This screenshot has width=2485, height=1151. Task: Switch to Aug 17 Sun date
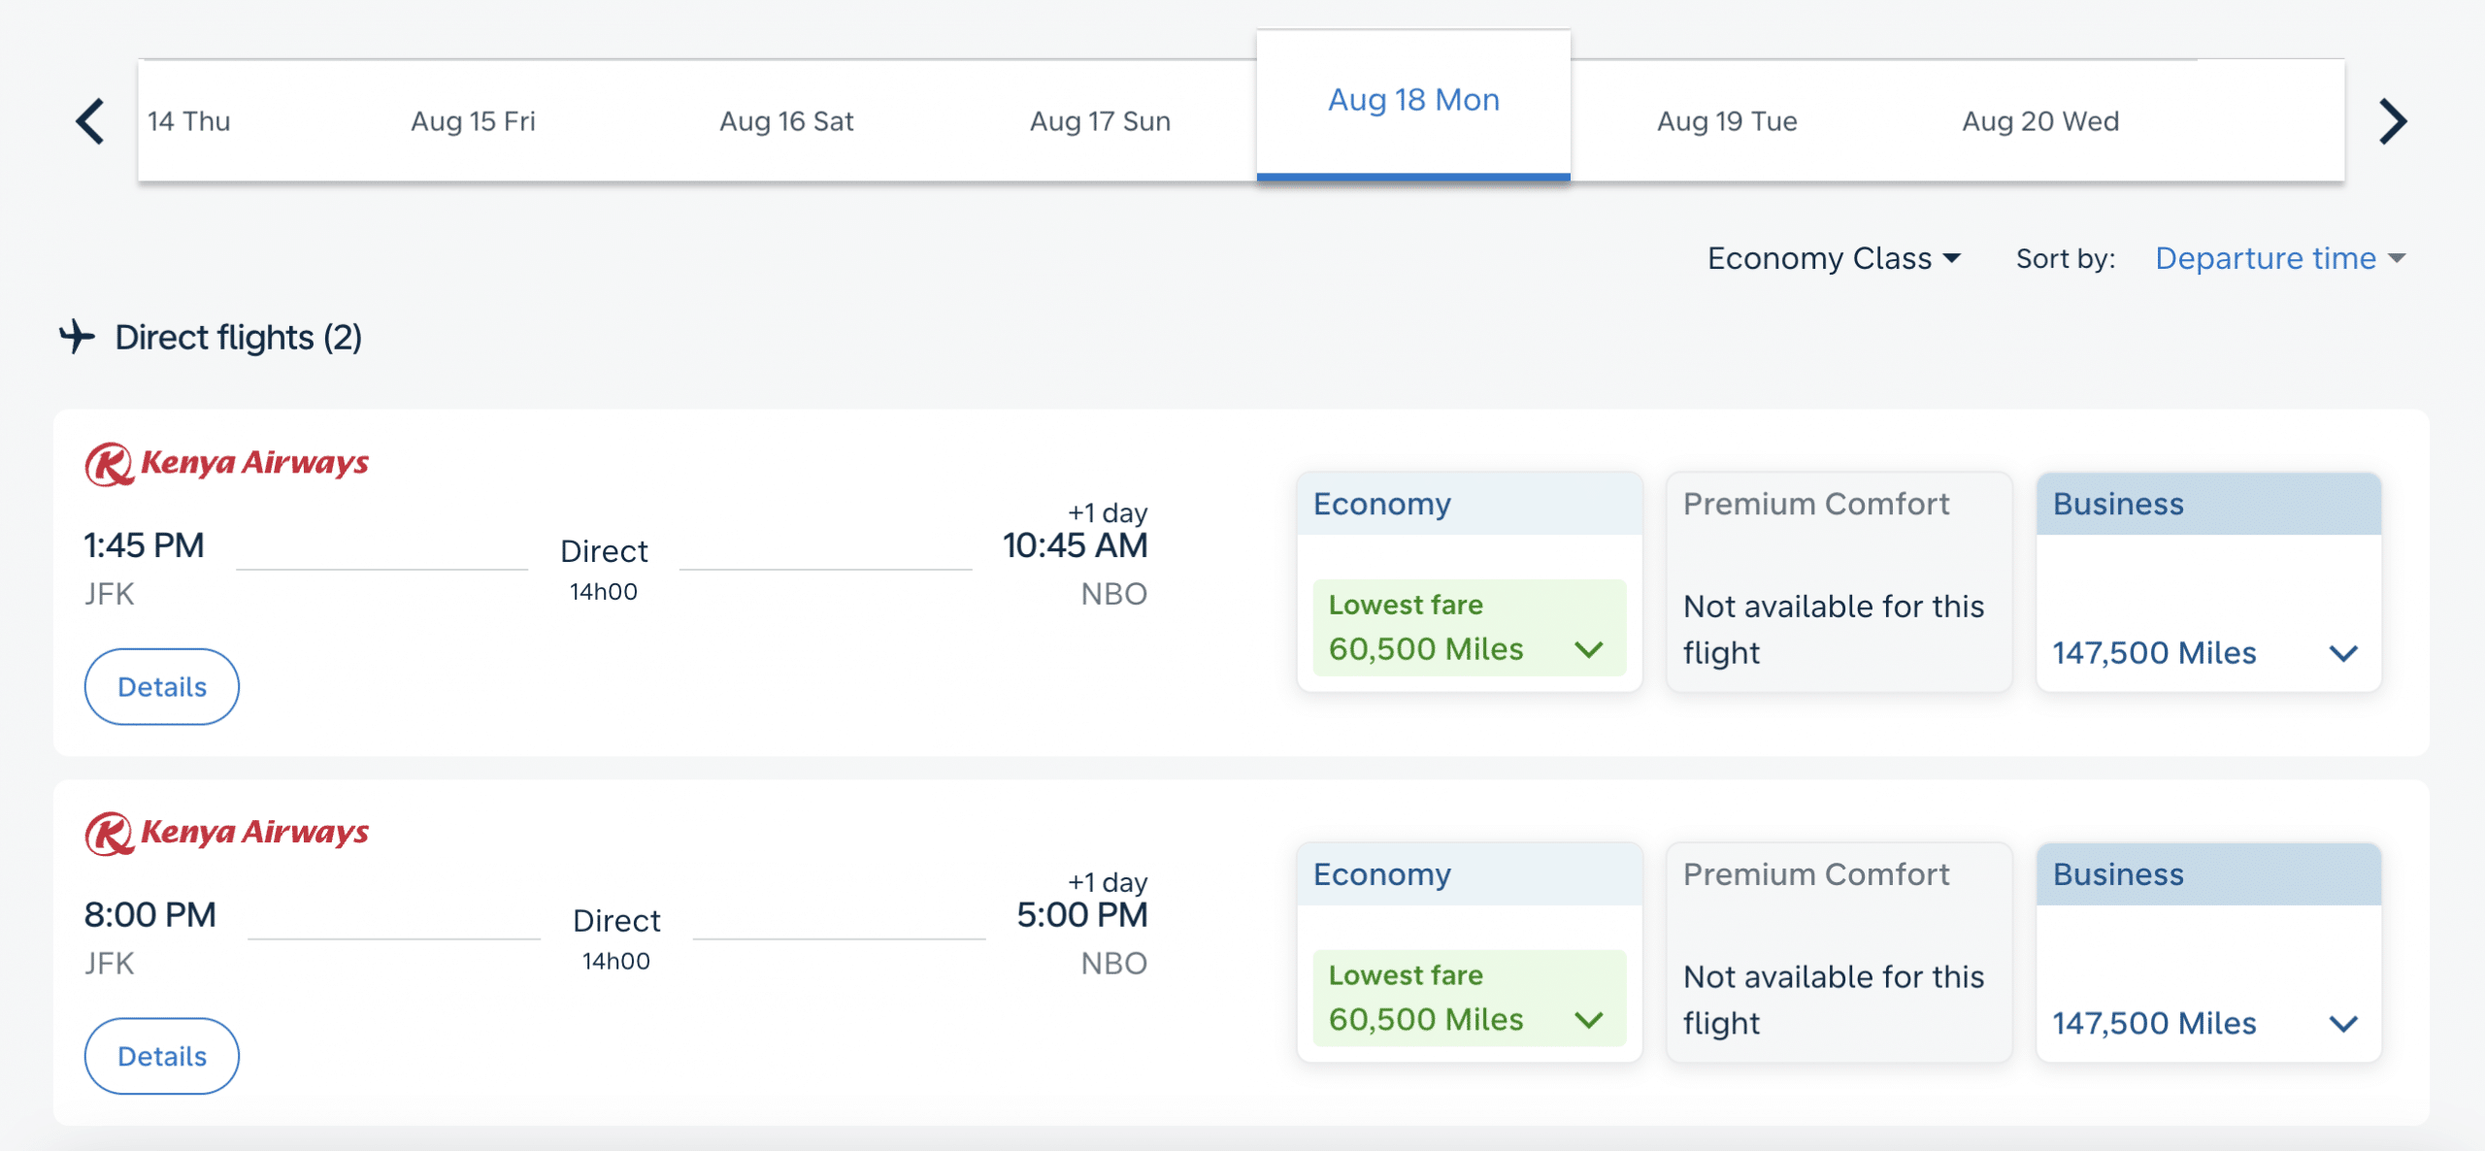coord(1100,121)
